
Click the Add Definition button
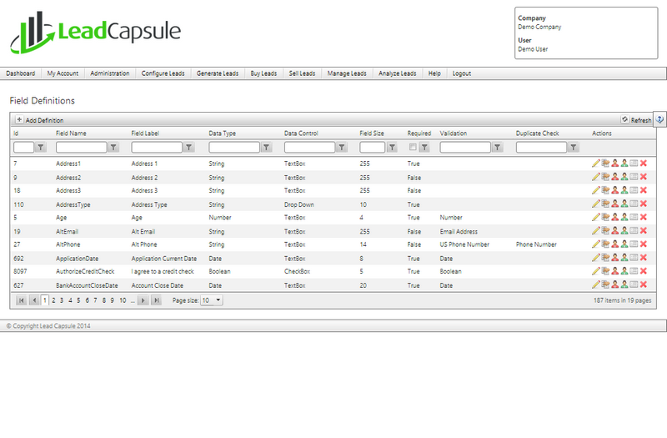39,120
